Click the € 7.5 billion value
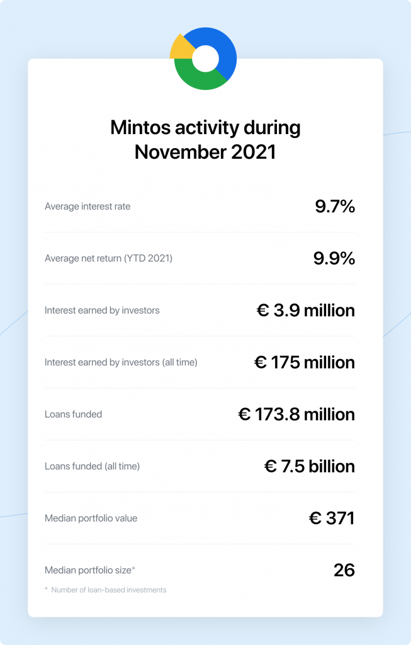This screenshot has width=411, height=645. tap(310, 467)
